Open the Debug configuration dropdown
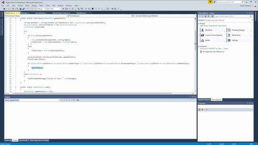Screen dimensions: 258x145 45,9
